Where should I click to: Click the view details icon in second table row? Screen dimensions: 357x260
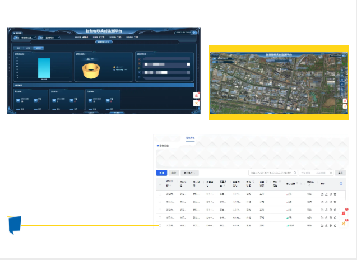tap(322, 202)
